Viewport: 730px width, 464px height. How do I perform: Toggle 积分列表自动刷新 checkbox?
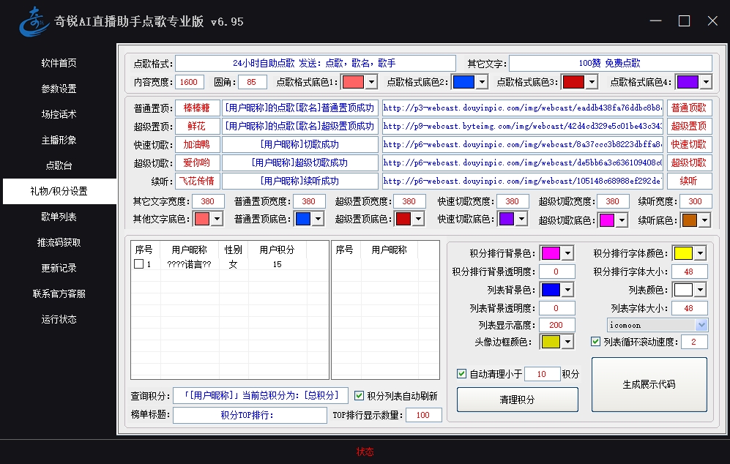pos(359,396)
